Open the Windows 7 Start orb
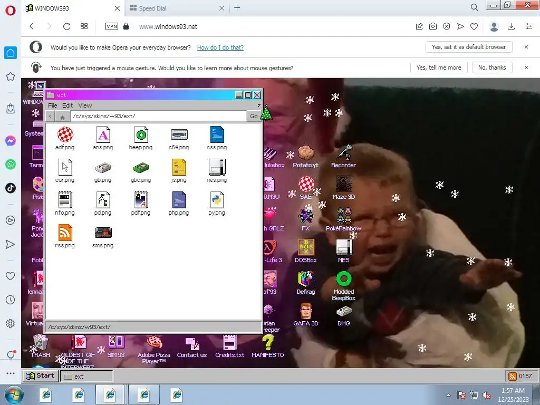This screenshot has height=405, width=540. (x=14, y=395)
